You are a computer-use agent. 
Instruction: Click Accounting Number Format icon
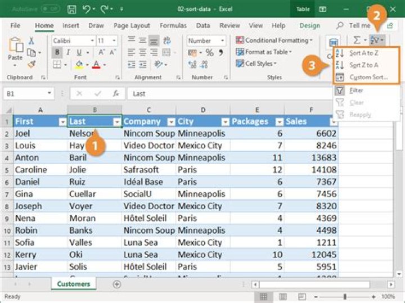click(192, 53)
